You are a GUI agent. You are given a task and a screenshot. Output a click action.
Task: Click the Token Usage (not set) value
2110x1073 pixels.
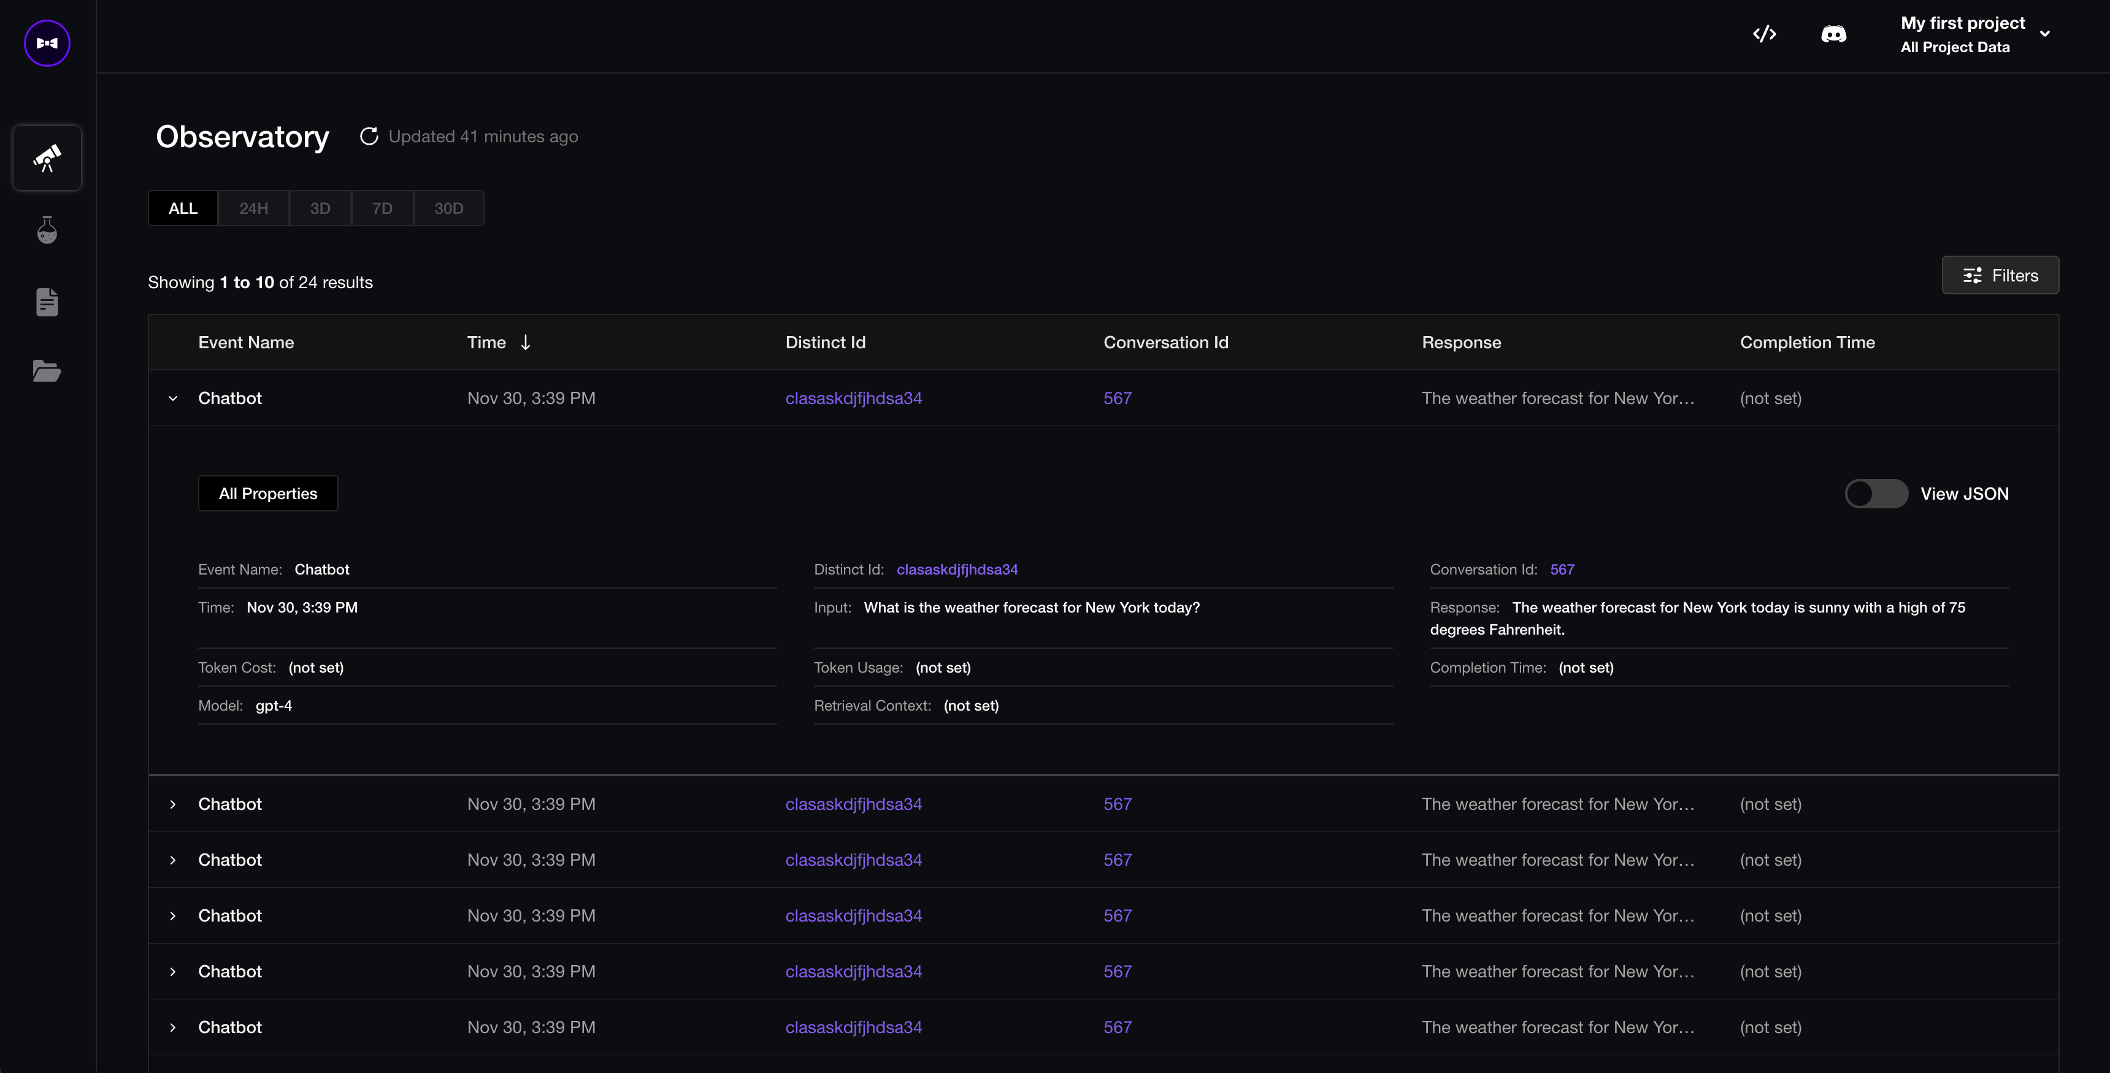tap(943, 668)
